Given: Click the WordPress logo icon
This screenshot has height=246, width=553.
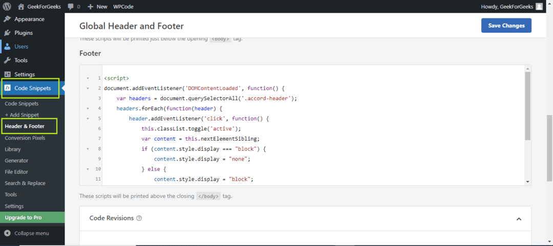Looking at the screenshot, I should pos(7,6).
